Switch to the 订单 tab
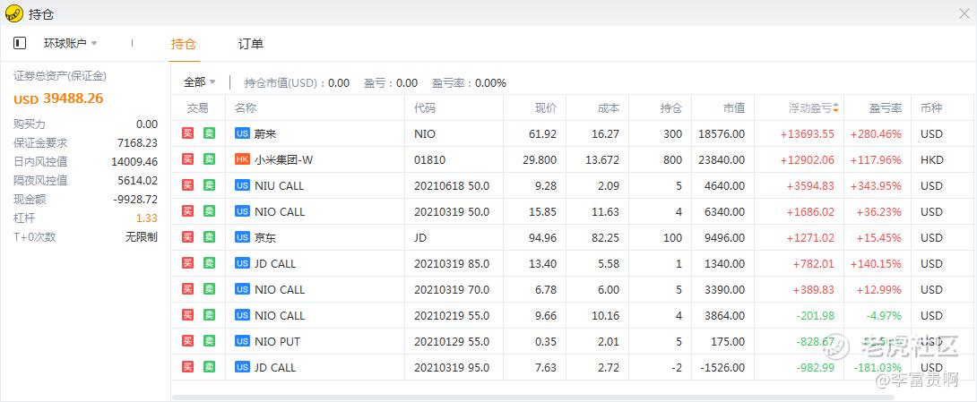This screenshot has height=402, width=977. [x=250, y=44]
